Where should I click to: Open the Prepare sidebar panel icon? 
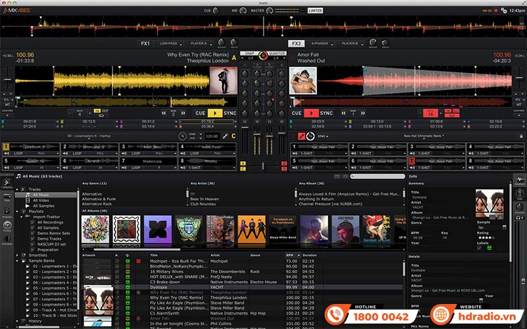[7, 211]
